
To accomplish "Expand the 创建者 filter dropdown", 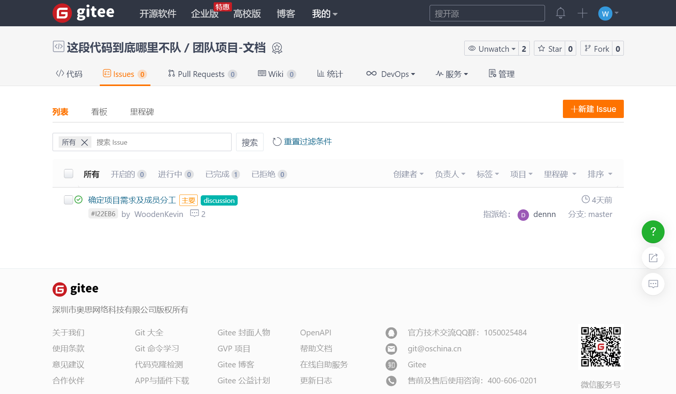I will [x=408, y=174].
